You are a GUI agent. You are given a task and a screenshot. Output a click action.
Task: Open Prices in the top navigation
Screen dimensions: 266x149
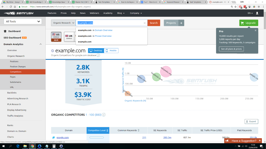[x=64, y=13]
